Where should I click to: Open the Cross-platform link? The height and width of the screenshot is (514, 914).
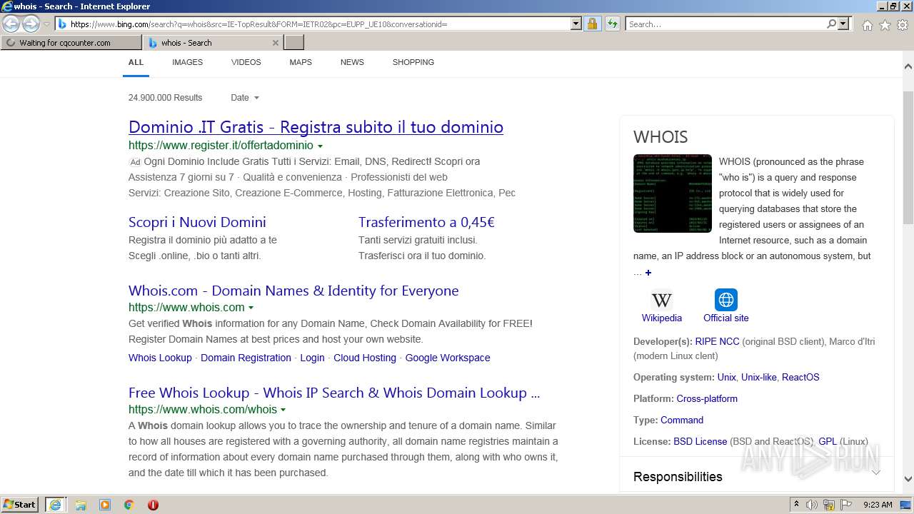[x=707, y=399]
